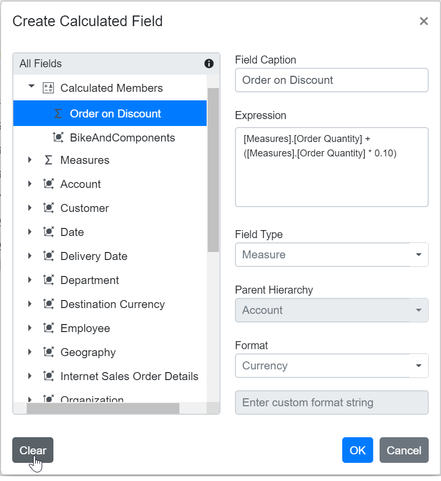The width and height of the screenshot is (441, 481).
Task: Click the dimension icon next to Delivery Date
Action: [x=49, y=256]
